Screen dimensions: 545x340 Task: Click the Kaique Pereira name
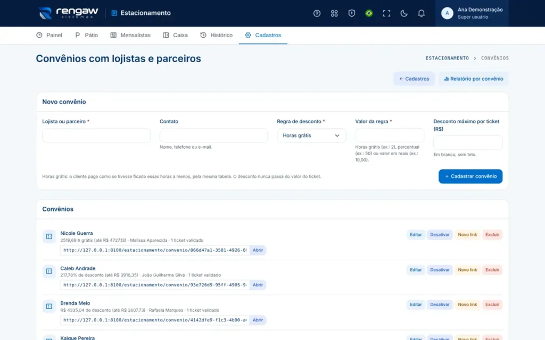coord(78,337)
